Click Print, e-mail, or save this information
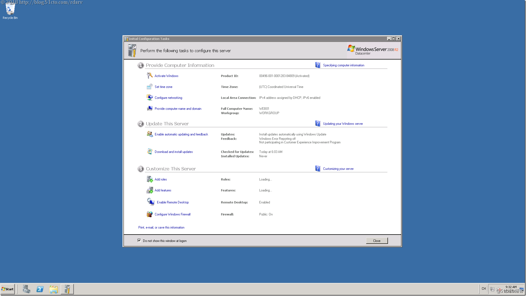 click(161, 227)
